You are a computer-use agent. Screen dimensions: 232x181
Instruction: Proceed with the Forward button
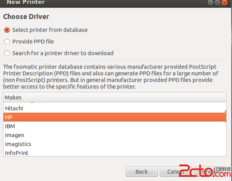[210, 172]
